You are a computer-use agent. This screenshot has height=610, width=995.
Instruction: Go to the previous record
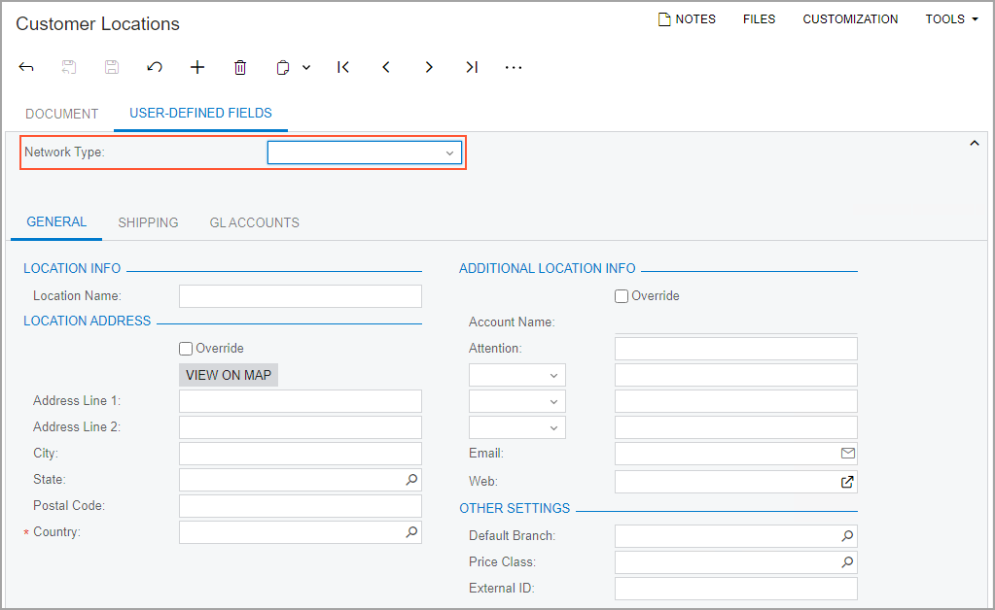(x=386, y=67)
